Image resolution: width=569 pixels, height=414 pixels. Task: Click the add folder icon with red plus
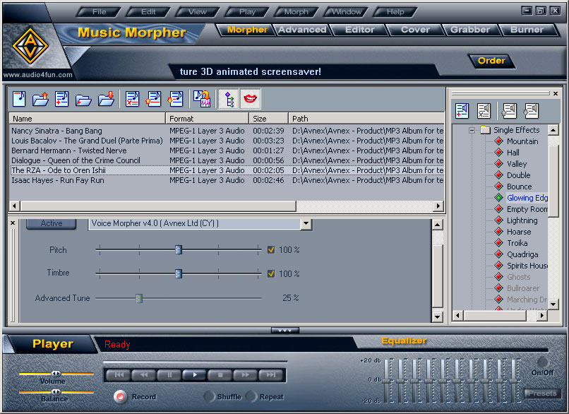pos(83,100)
